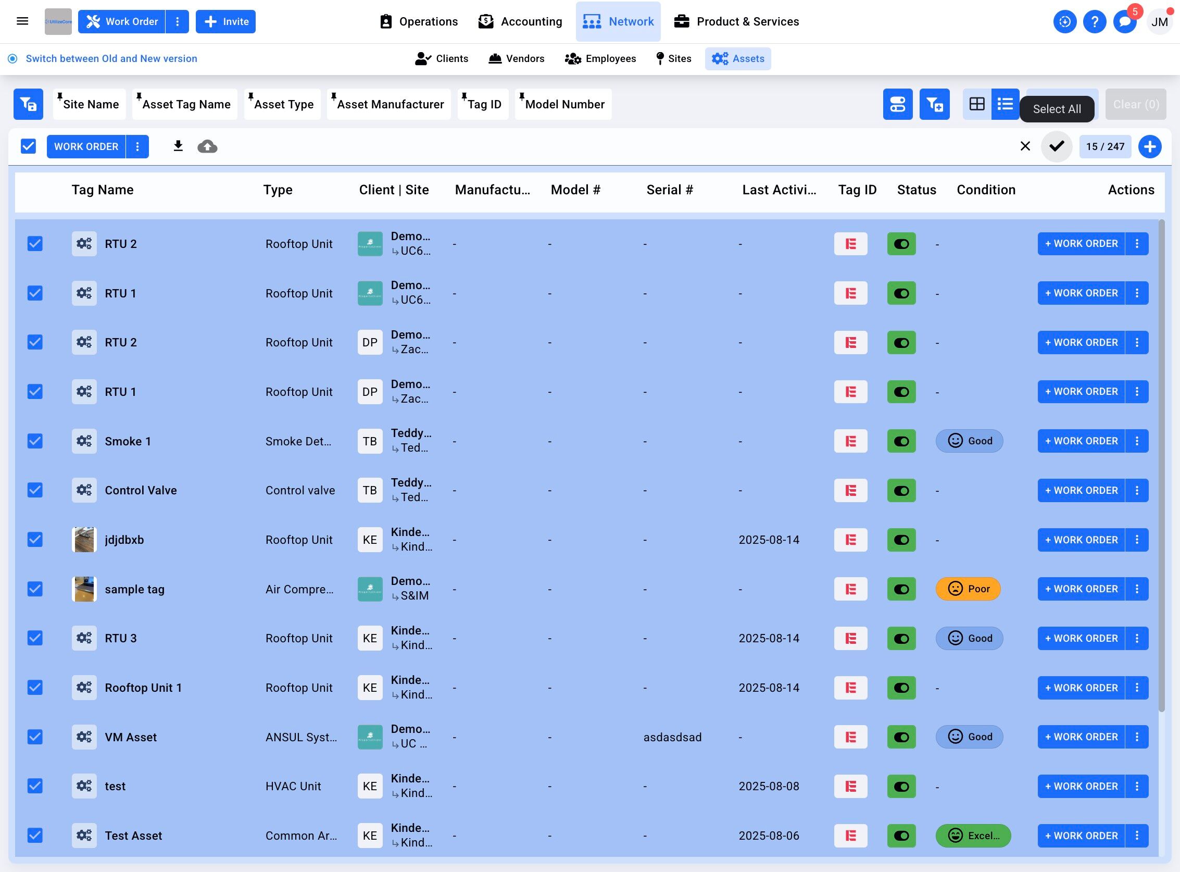Click the Tag ID icon for Smoke 1
The image size is (1180, 872).
[850, 441]
